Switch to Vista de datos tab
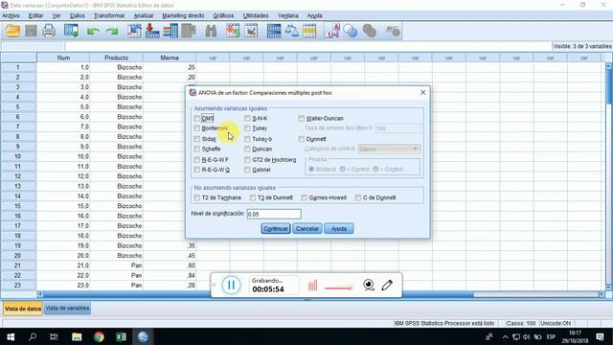The width and height of the screenshot is (613, 345). point(23,309)
